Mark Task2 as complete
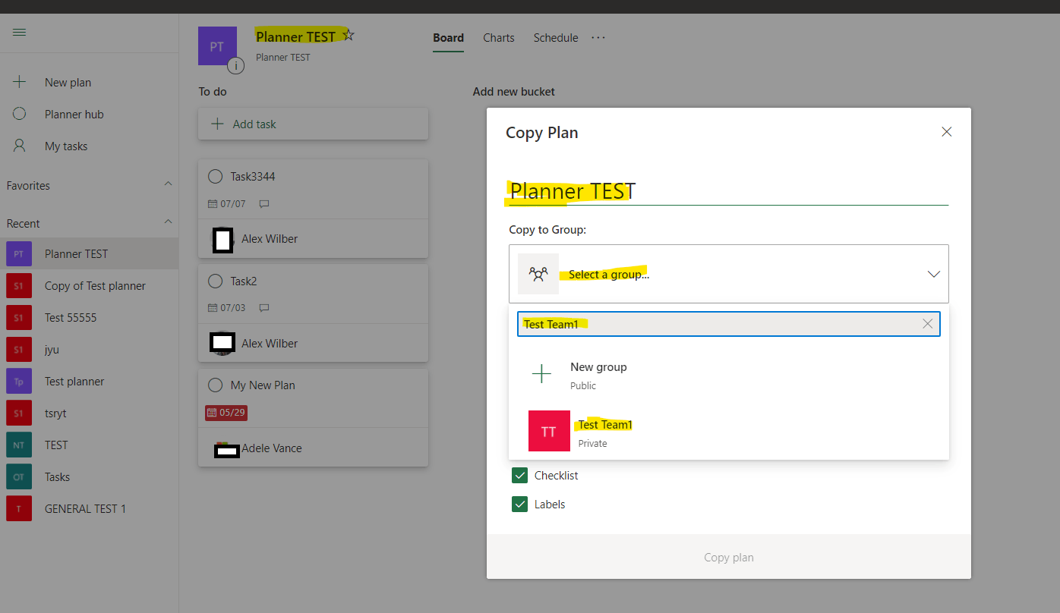This screenshot has width=1060, height=613. [215, 281]
